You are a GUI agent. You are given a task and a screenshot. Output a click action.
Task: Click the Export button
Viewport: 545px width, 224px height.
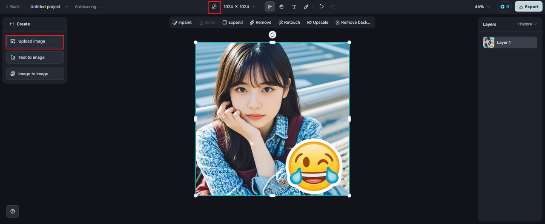(528, 7)
